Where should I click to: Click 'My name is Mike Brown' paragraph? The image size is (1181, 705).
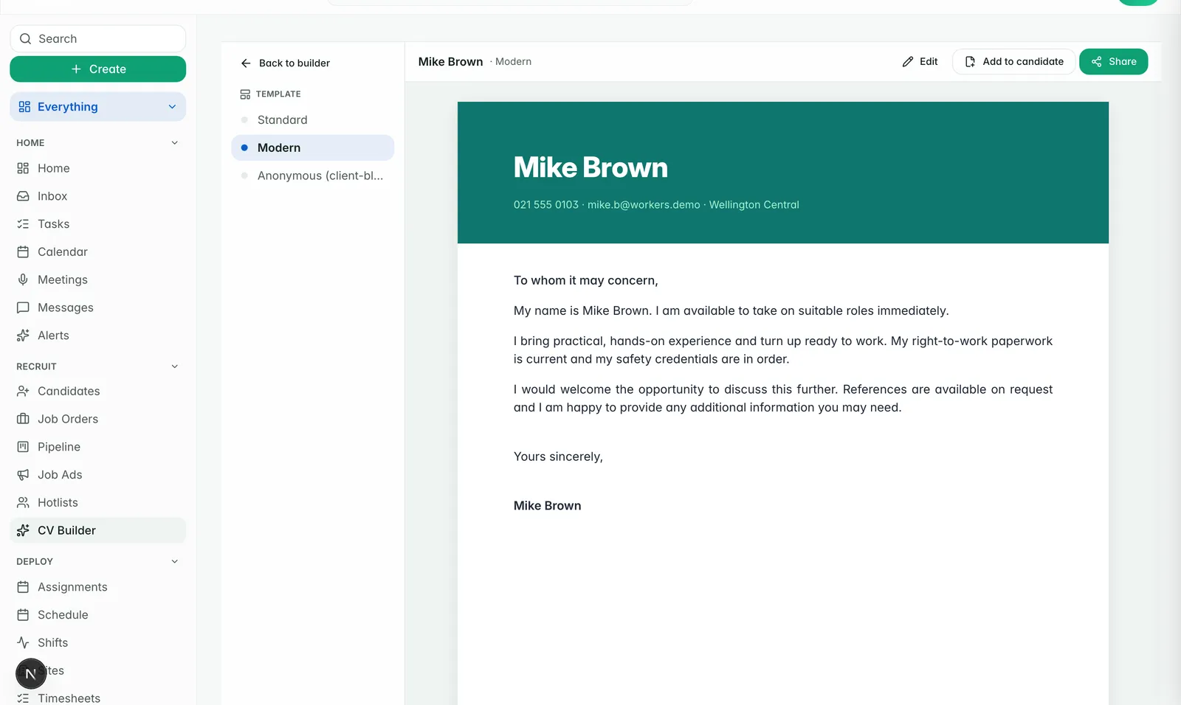click(x=731, y=310)
